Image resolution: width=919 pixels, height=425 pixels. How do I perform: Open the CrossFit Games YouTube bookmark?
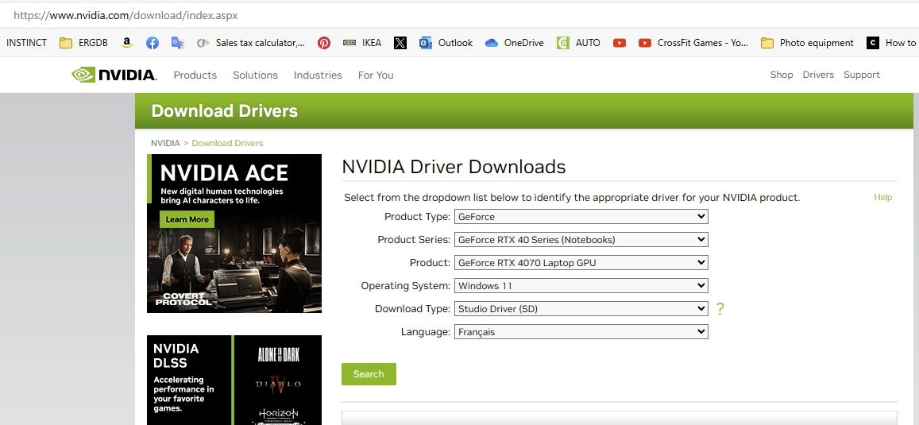click(x=693, y=43)
